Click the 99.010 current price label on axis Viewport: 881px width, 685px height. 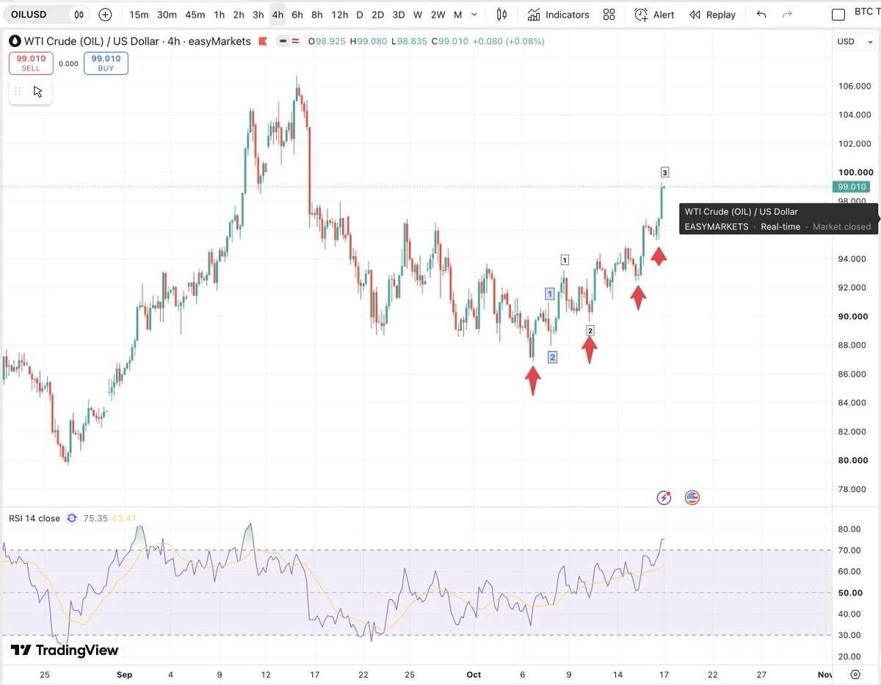[851, 186]
